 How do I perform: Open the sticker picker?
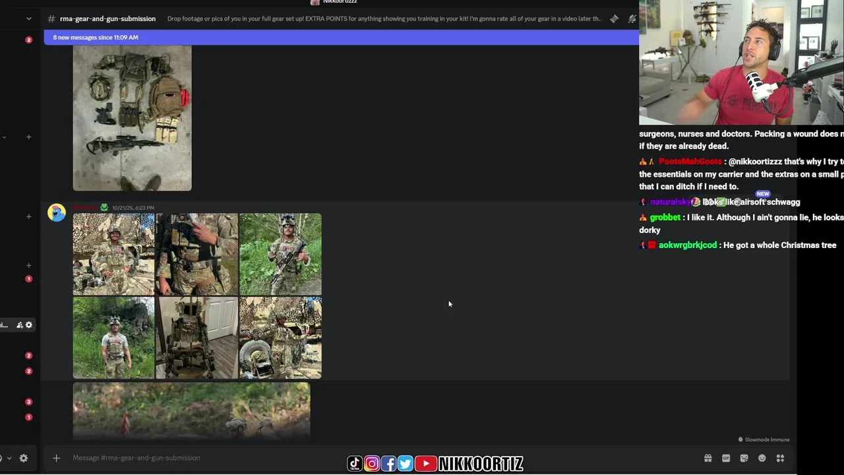(x=744, y=458)
